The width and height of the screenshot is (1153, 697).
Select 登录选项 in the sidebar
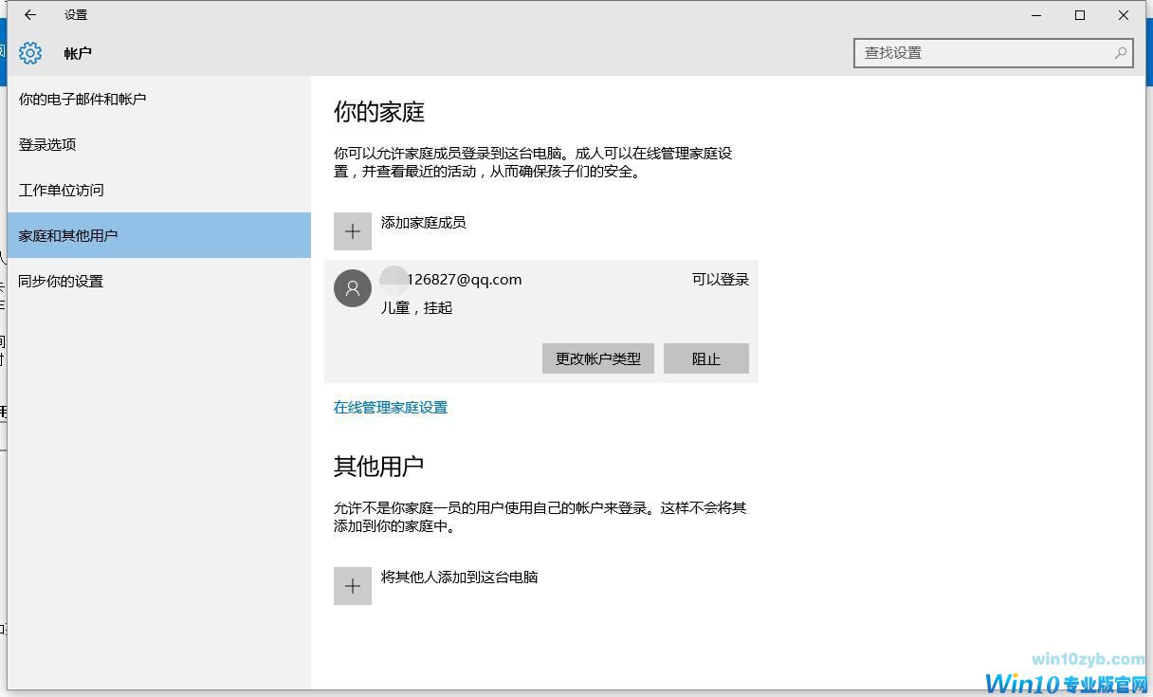(x=47, y=144)
